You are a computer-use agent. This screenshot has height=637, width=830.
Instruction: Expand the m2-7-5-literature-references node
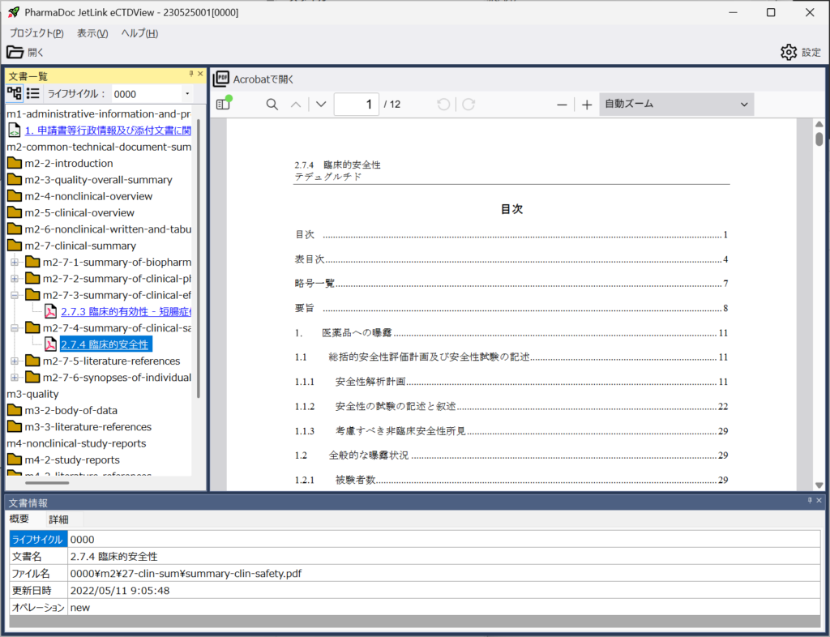click(15, 361)
